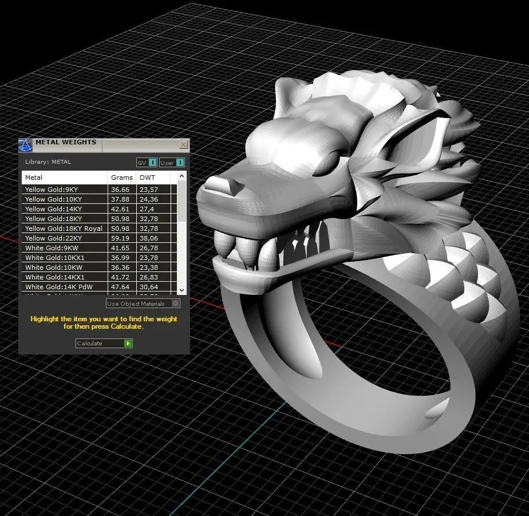This screenshot has height=516, width=529.
Task: Select the Yellow Gold:18KY row
Action: pyautogui.click(x=99, y=219)
